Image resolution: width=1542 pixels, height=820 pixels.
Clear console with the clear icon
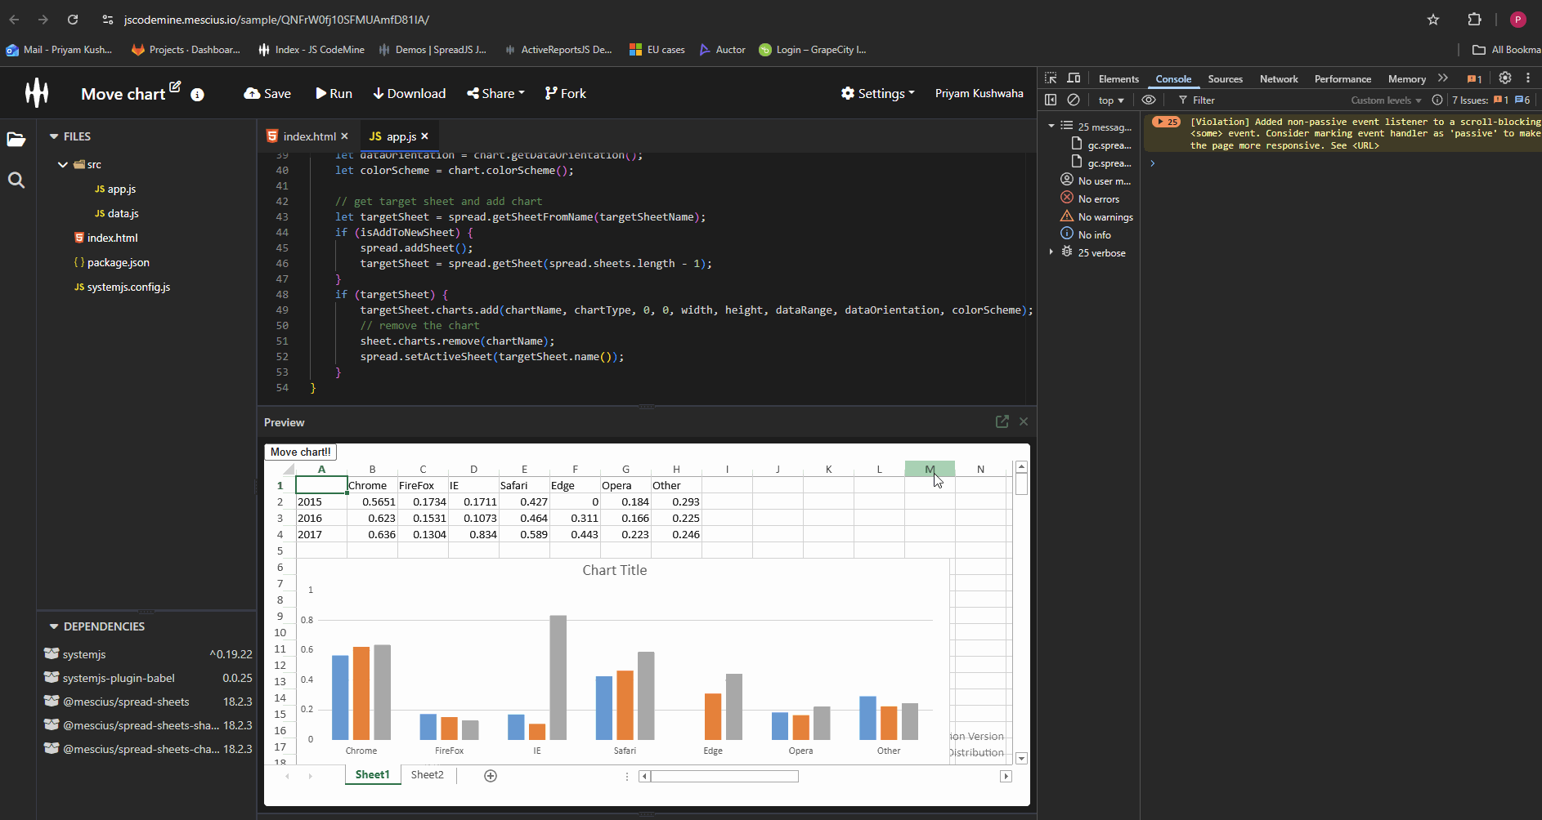tap(1074, 100)
